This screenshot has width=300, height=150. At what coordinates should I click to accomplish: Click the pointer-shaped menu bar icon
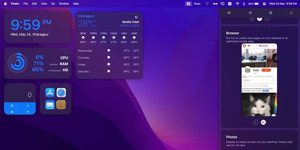click(222, 4)
